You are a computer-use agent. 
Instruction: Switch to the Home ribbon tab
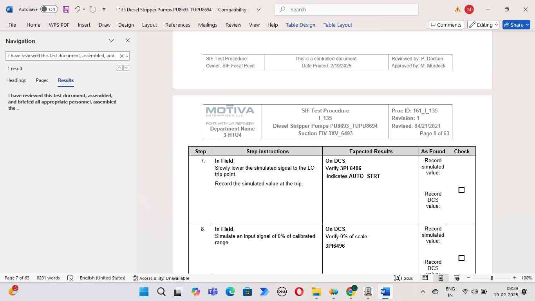coord(33,25)
